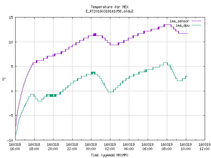The image size is (211, 158).
Task: Click the x-axis label 160319 02:00
Action: tap(110, 146)
